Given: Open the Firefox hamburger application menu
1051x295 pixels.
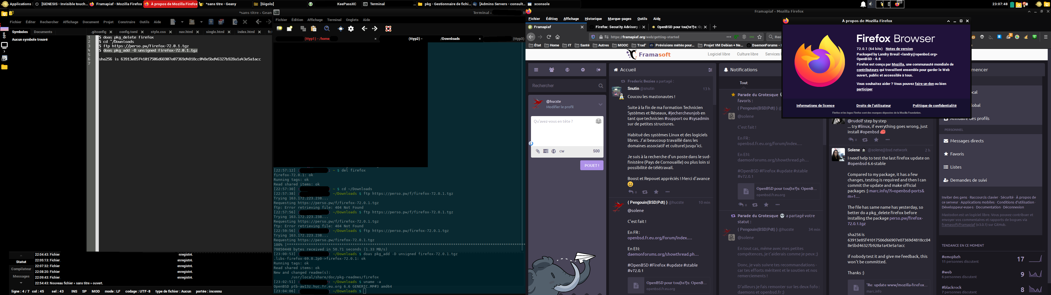Looking at the screenshot, I should pos(1045,37).
